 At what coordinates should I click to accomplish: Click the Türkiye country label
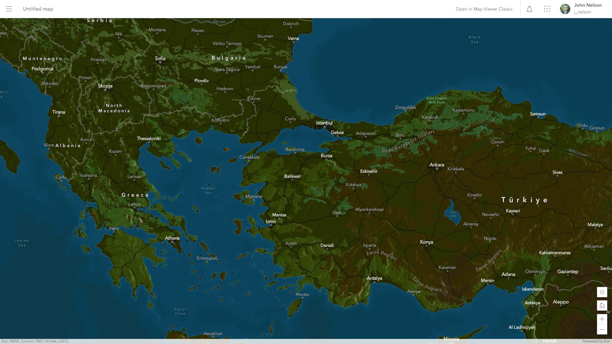(x=524, y=200)
